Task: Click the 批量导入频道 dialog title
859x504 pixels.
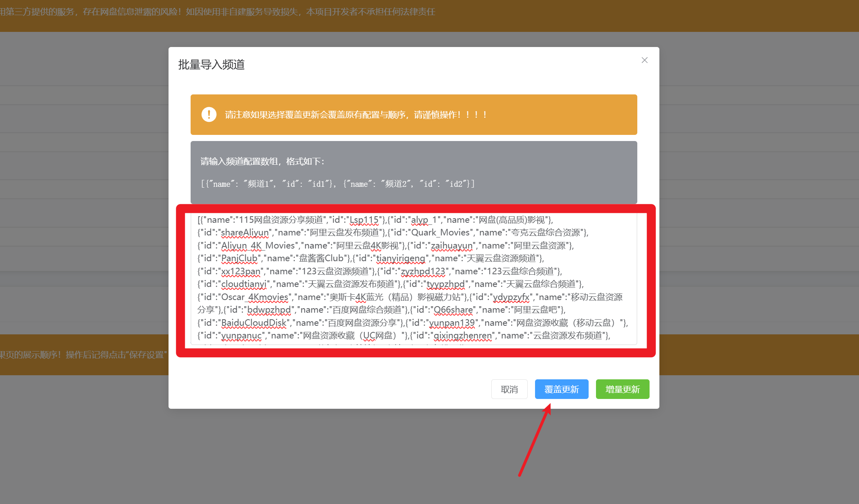Action: pos(211,65)
